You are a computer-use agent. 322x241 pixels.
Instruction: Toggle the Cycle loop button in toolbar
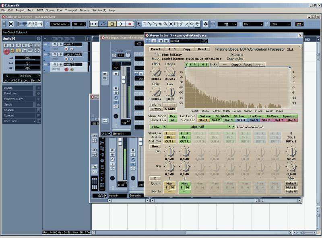pos(103,24)
